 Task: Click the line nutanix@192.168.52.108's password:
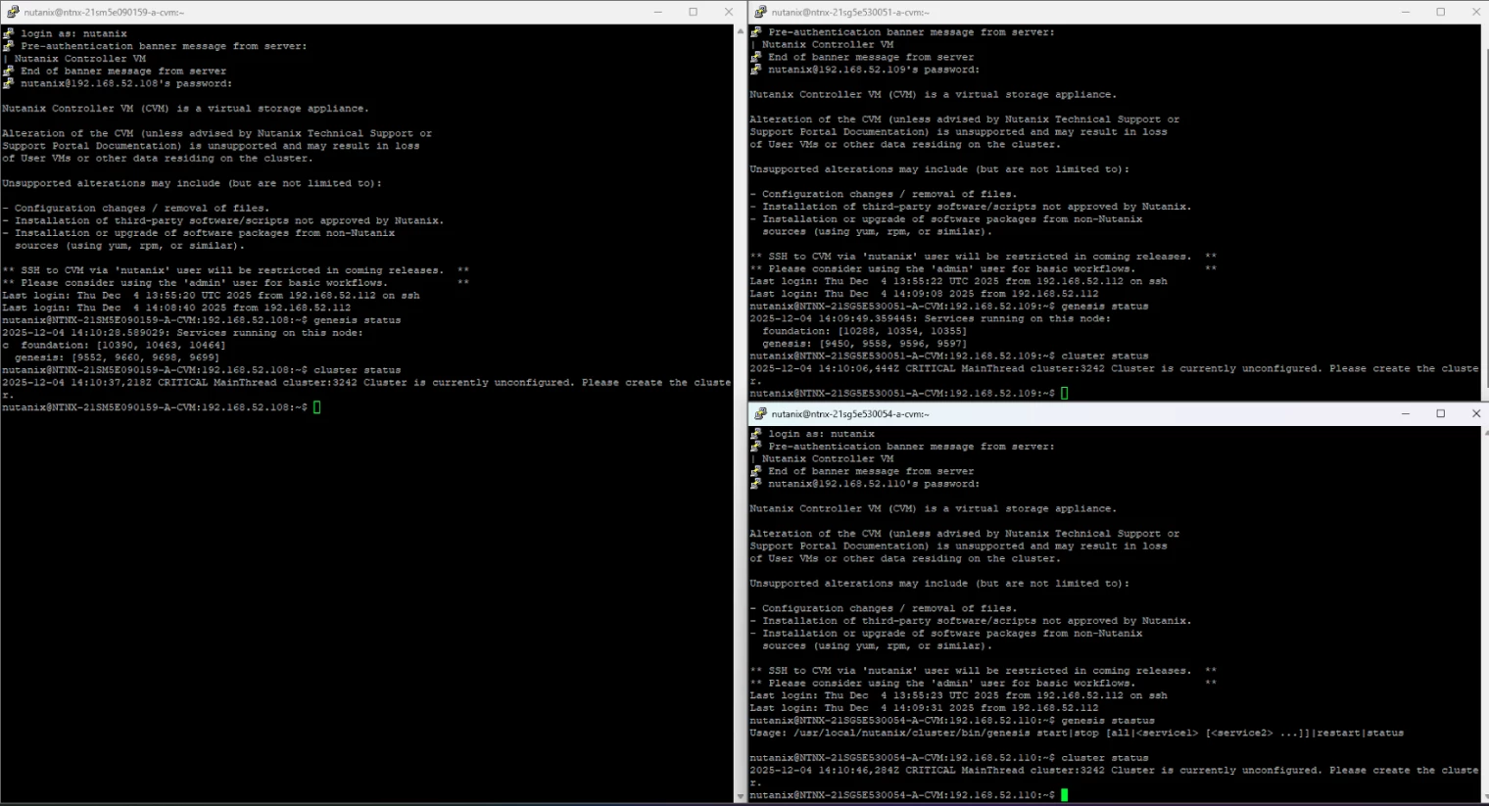pos(126,83)
